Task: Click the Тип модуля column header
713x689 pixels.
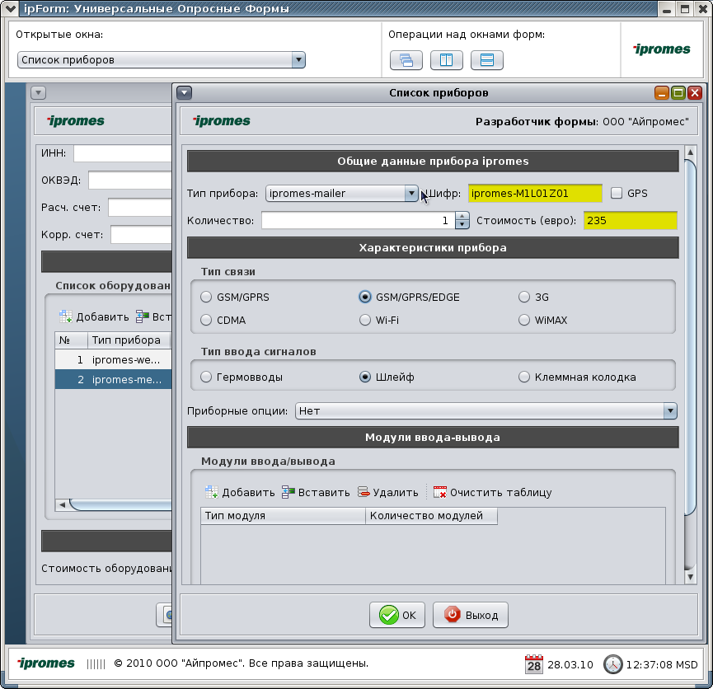Action: coord(283,516)
